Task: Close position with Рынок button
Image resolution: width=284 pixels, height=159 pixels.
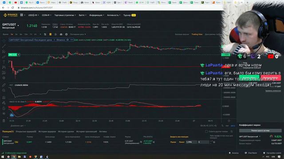Action: coord(173,142)
